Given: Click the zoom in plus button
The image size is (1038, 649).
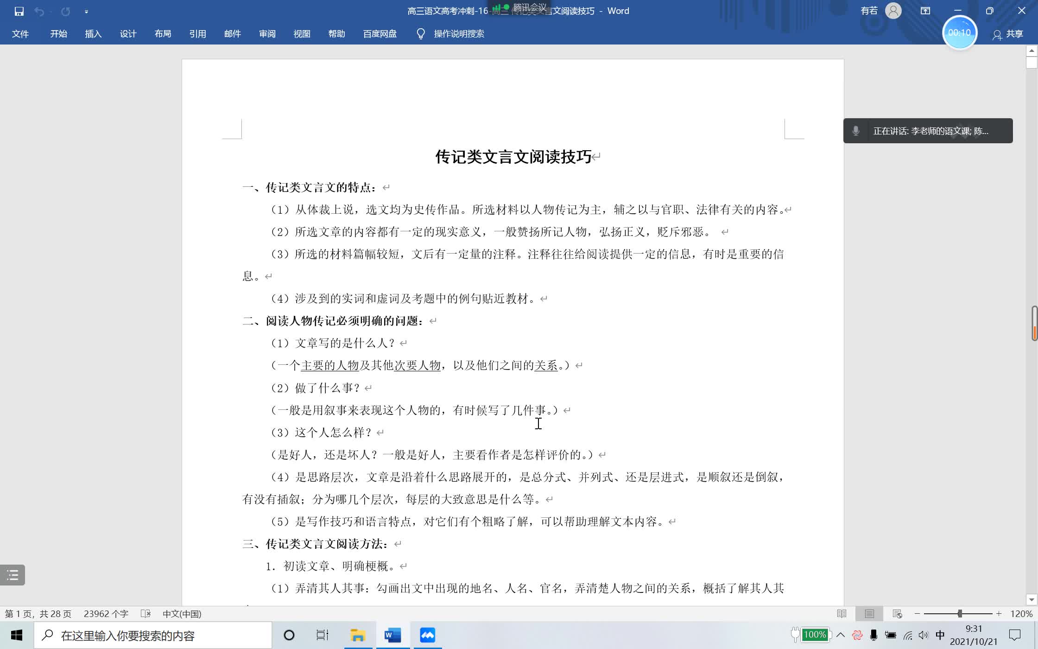Looking at the screenshot, I should click(x=999, y=614).
